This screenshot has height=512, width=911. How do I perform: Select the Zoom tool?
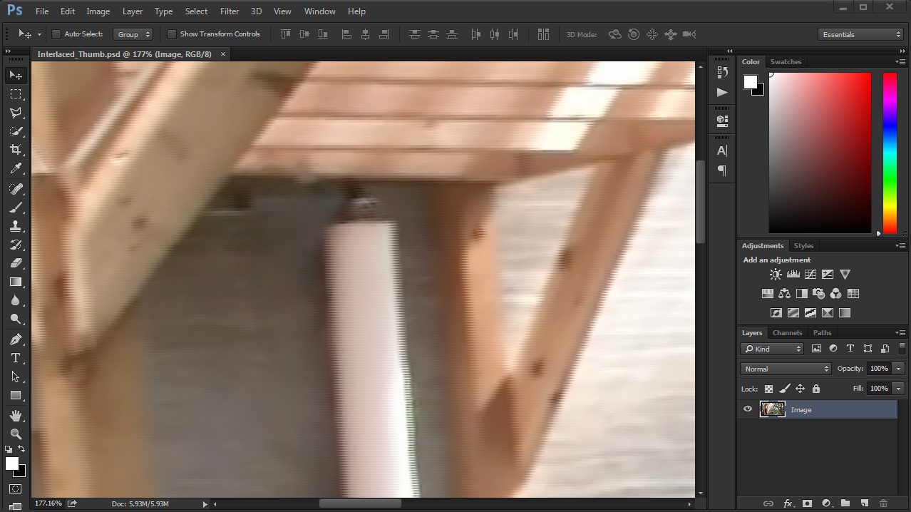pyautogui.click(x=16, y=434)
